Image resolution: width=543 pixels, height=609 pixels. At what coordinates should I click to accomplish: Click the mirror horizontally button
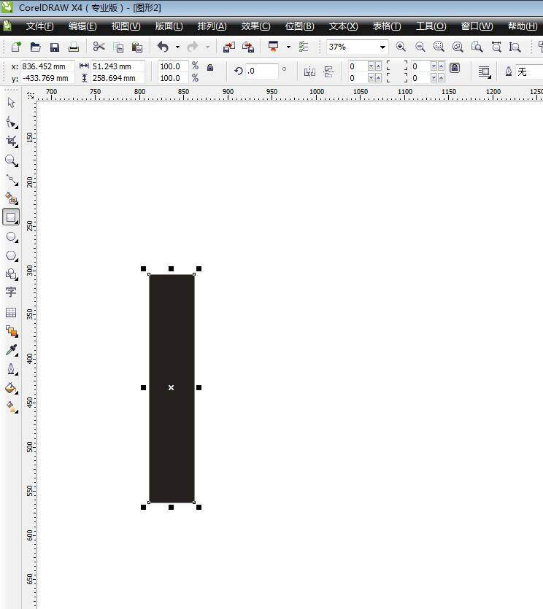(309, 71)
